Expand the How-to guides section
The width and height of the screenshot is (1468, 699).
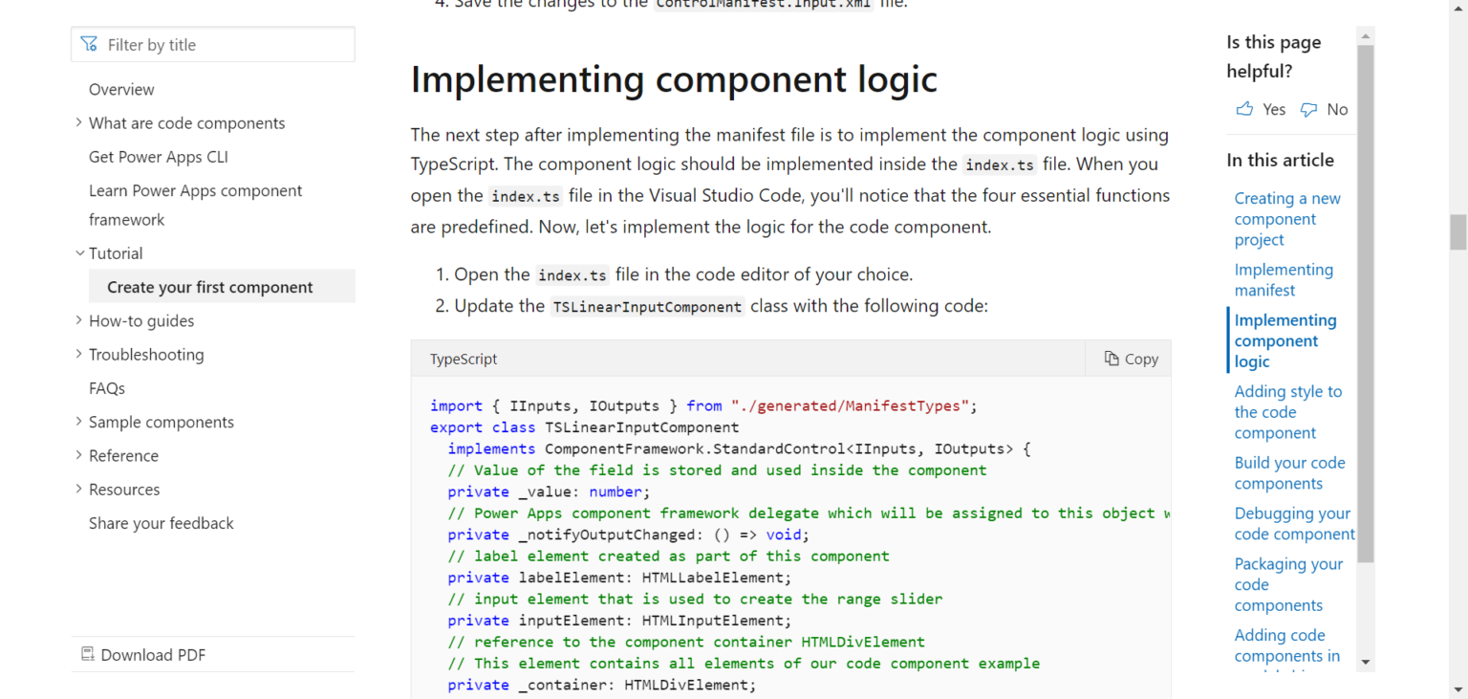pyautogui.click(x=78, y=320)
